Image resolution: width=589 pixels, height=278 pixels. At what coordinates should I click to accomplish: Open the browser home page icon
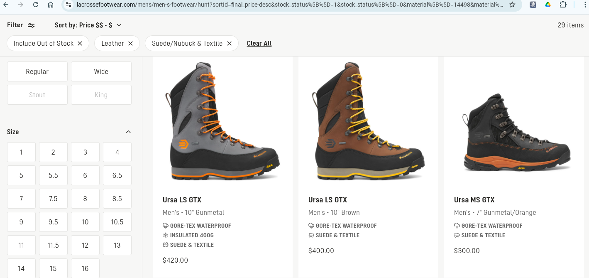click(51, 5)
